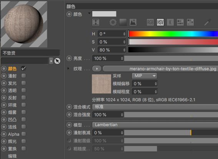This screenshot has height=159, width=218.
Task: Click the fabric texture thumbnail preview
Action: tap(102, 84)
